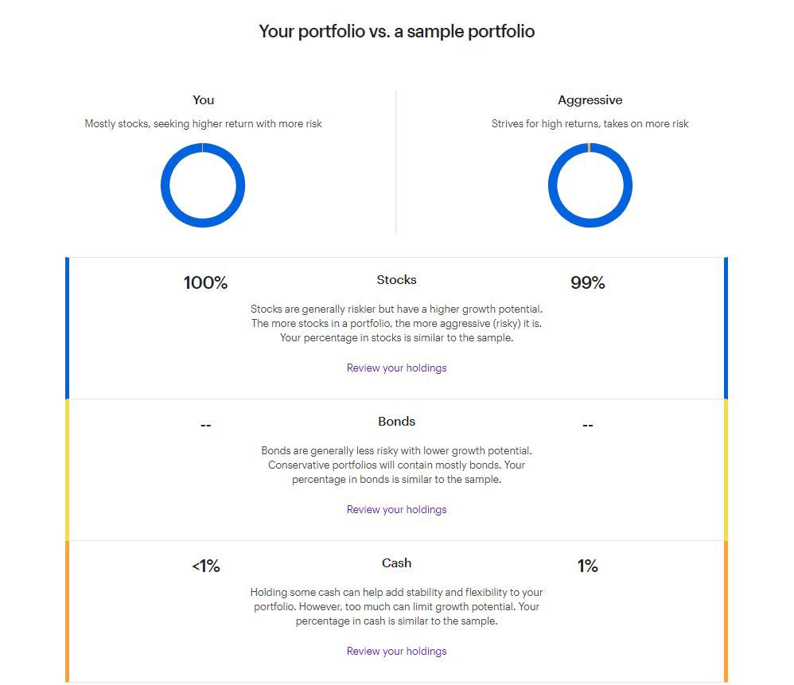Click the page title about sample portfolio
Screen dimensions: 794x685
396,31
